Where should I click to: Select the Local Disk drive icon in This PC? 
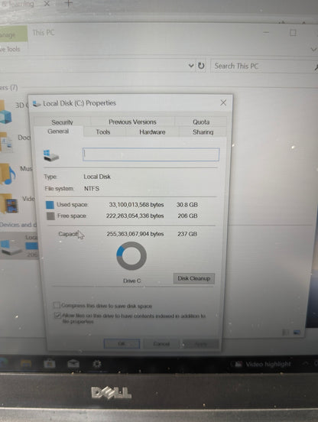point(11,248)
